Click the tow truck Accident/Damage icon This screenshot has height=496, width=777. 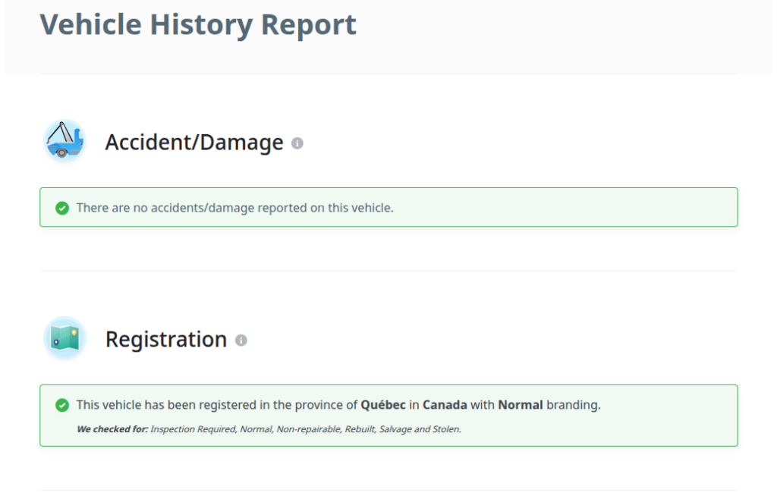[64, 141]
